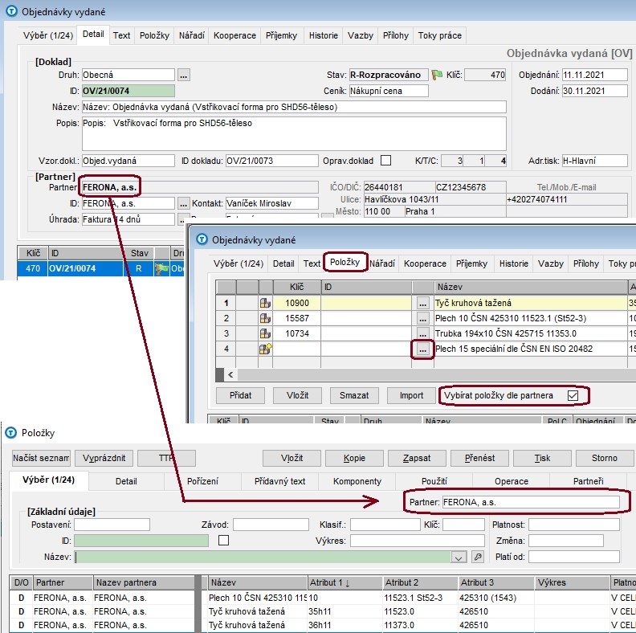Click cell 11523.1 St52-3
This screenshot has width=636, height=633.
(420, 598)
